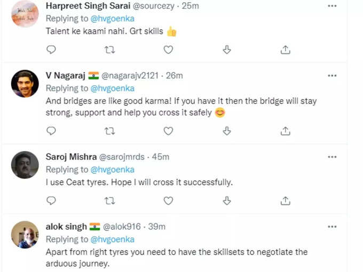Retweet V Nagaraj's bridge karma tweet
Viewport: 363px width, 272px height.
coord(109,131)
